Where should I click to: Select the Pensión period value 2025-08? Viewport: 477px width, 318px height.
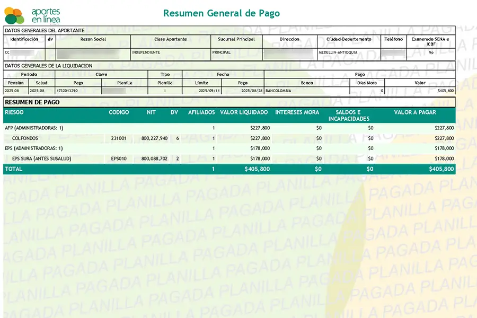[x=13, y=91]
